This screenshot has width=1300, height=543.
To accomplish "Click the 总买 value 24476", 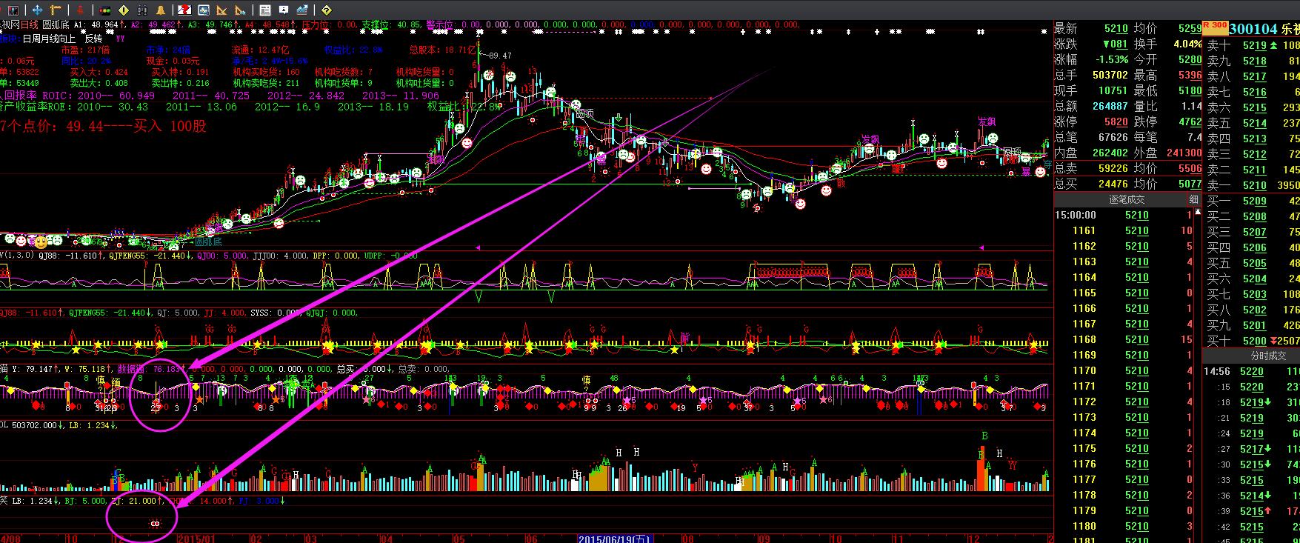I will tap(1113, 184).
